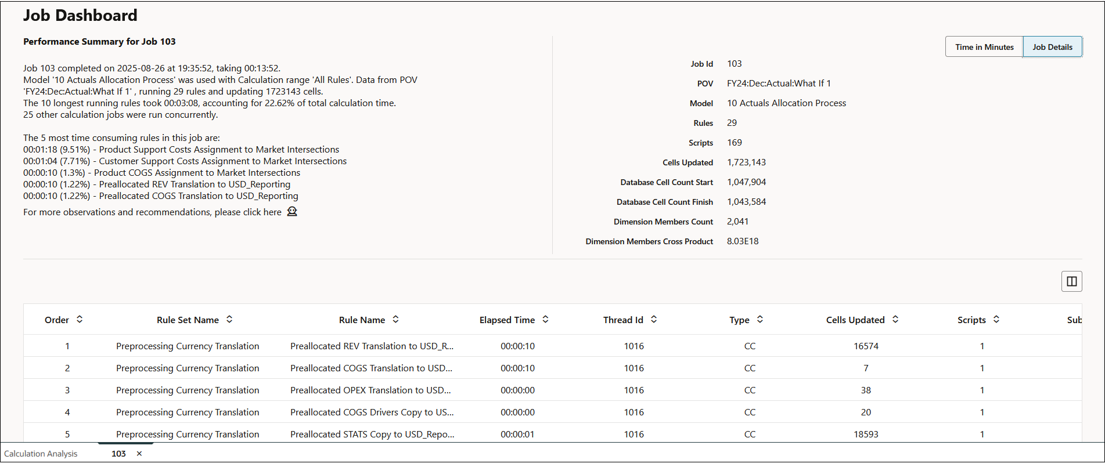Sort table by Elapsed Time
1105x467 pixels.
point(545,320)
